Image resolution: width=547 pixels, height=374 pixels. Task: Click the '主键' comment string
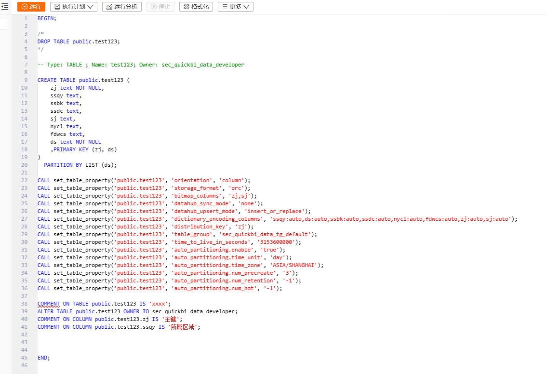click(x=170, y=319)
